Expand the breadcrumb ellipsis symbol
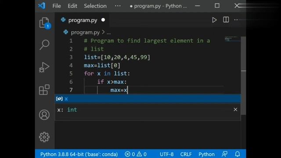 tap(109, 33)
